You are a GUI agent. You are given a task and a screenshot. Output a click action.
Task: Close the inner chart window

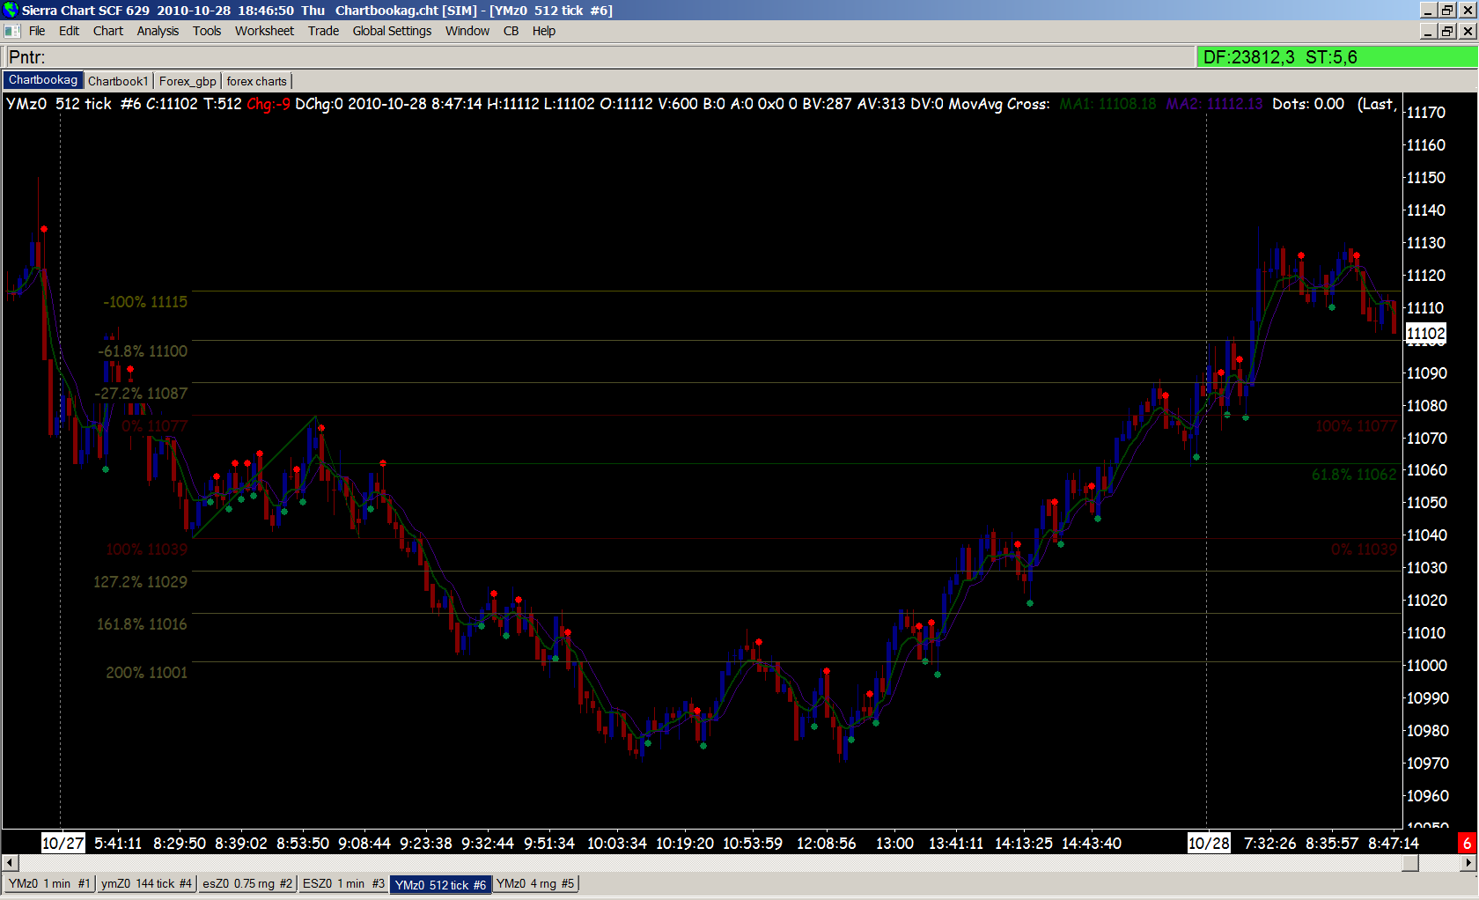pyautogui.click(x=1468, y=31)
